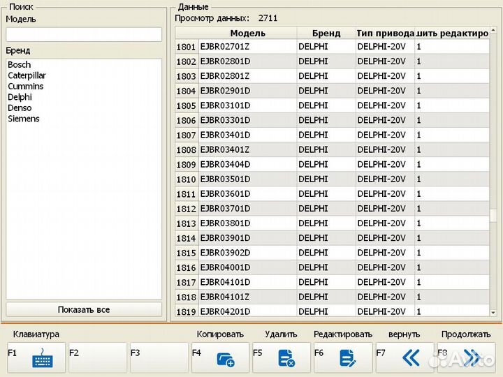Select Bosch in the brand list
The image size is (503, 377).
20,65
